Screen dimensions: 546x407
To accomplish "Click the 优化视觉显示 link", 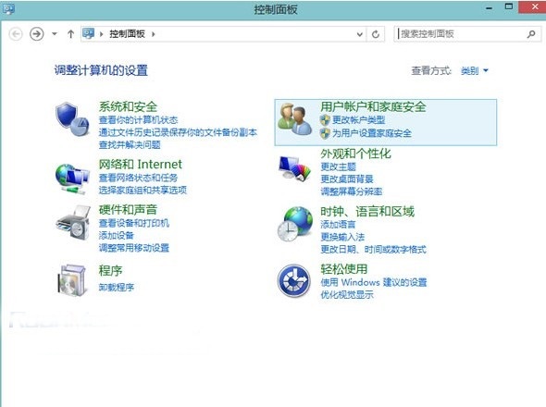I will (347, 295).
